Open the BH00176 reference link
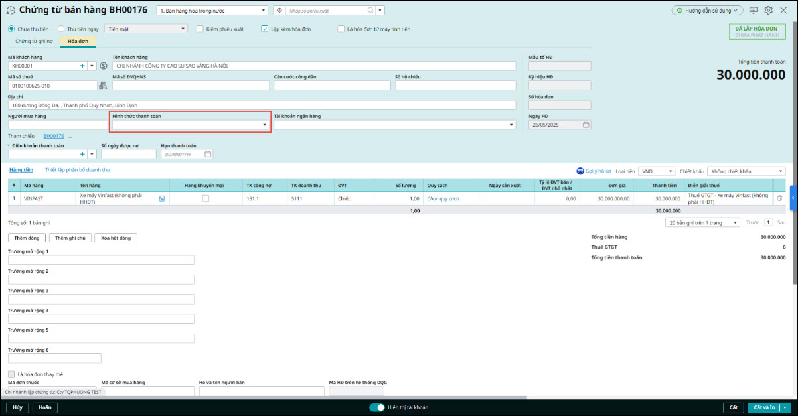This screenshot has width=798, height=416. (x=54, y=136)
